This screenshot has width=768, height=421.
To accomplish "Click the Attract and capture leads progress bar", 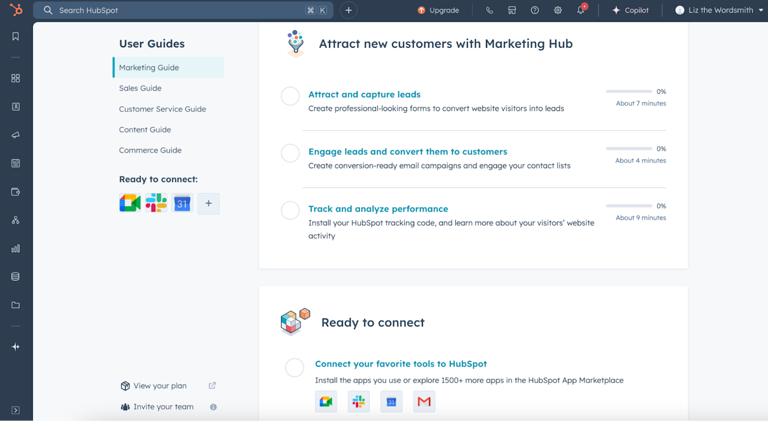I will tap(629, 91).
